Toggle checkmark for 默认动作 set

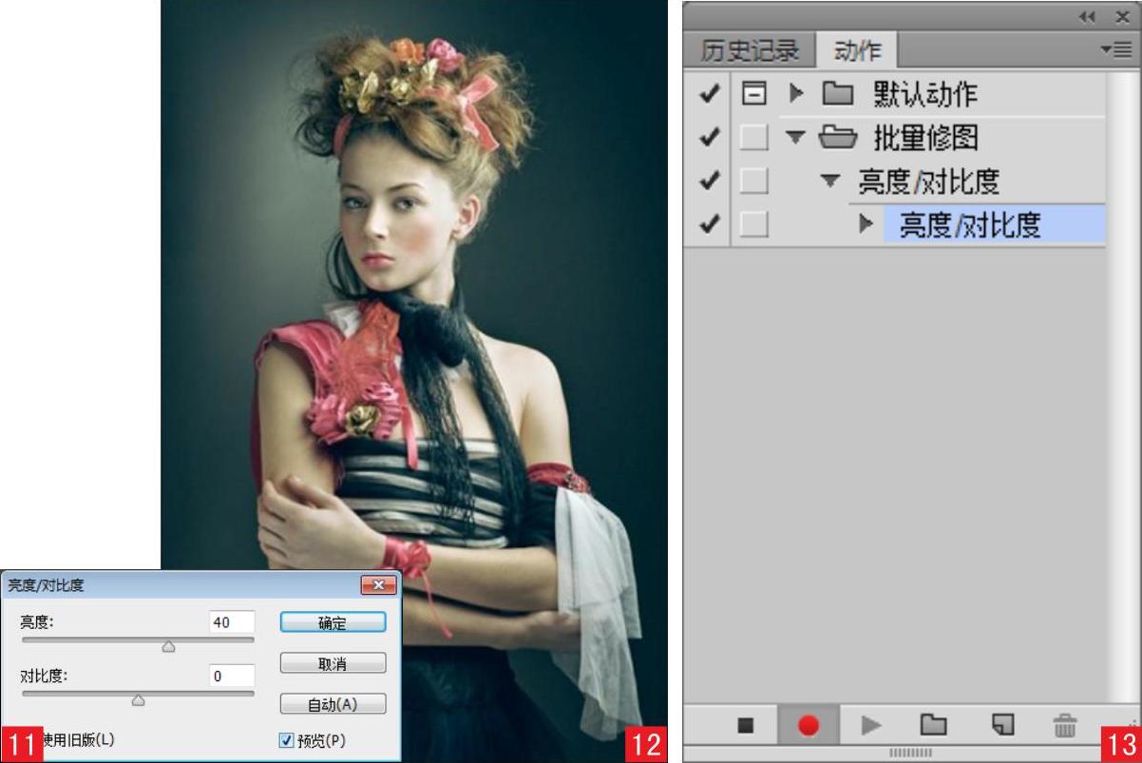pyautogui.click(x=708, y=94)
